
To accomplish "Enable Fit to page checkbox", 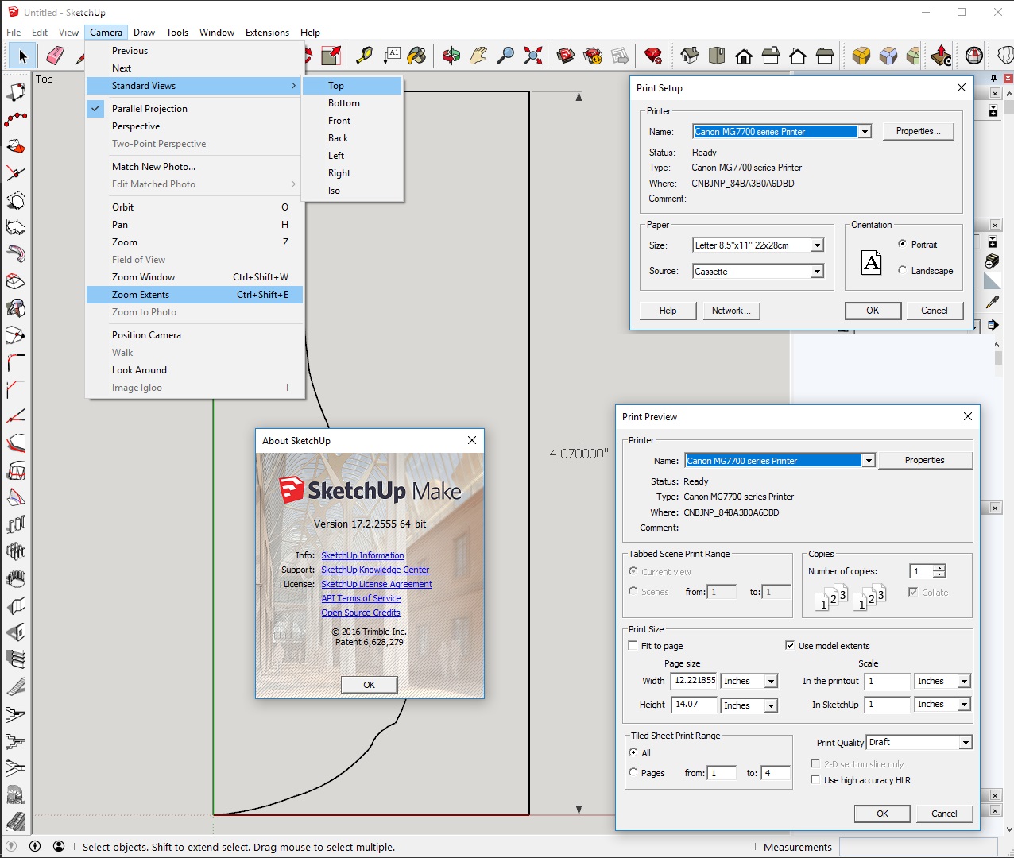I will click(x=633, y=646).
